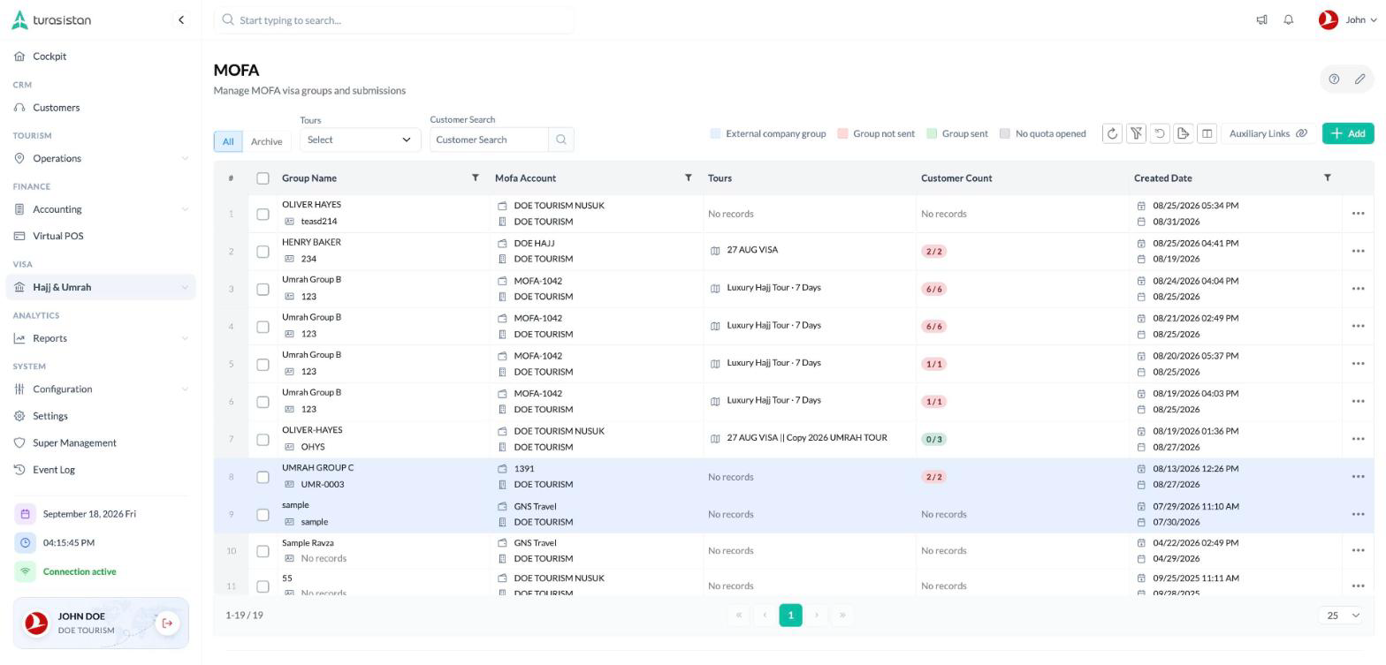Click the red logout icon
Viewport: 1386px width, 665px height.
167,623
